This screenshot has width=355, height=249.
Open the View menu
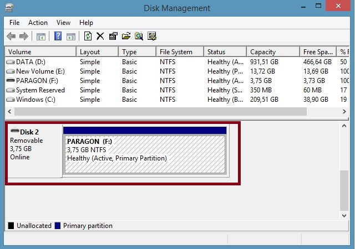(x=63, y=23)
